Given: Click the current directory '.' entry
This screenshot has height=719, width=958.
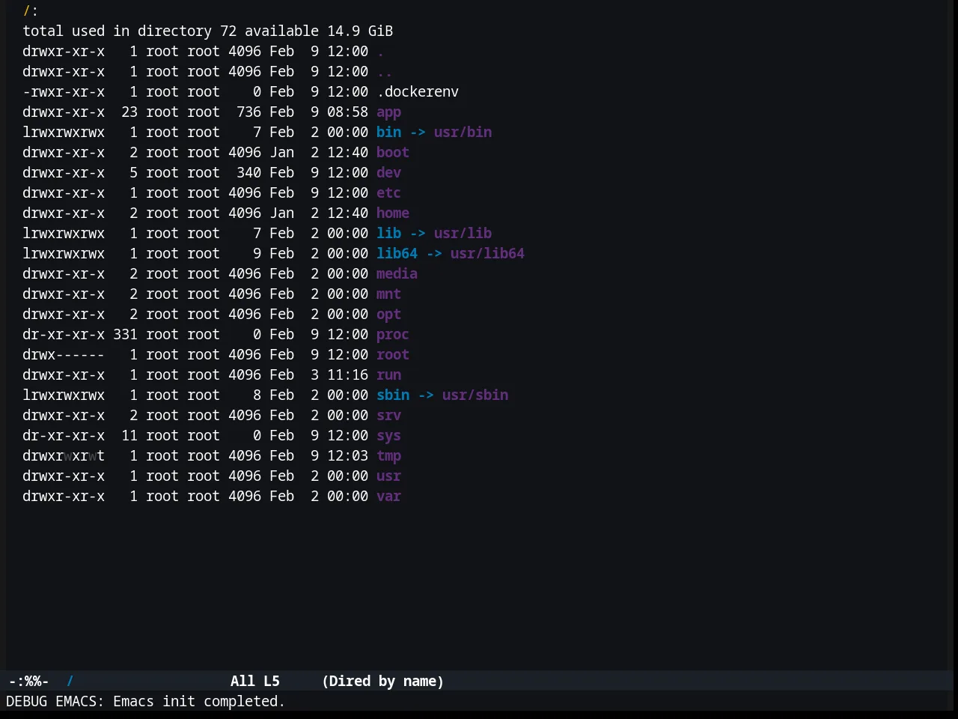Looking at the screenshot, I should coord(380,51).
